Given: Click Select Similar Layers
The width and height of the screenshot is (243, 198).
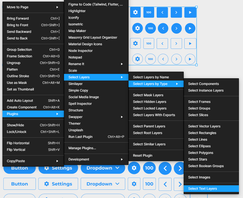Looking at the screenshot, I should [x=156, y=144].
